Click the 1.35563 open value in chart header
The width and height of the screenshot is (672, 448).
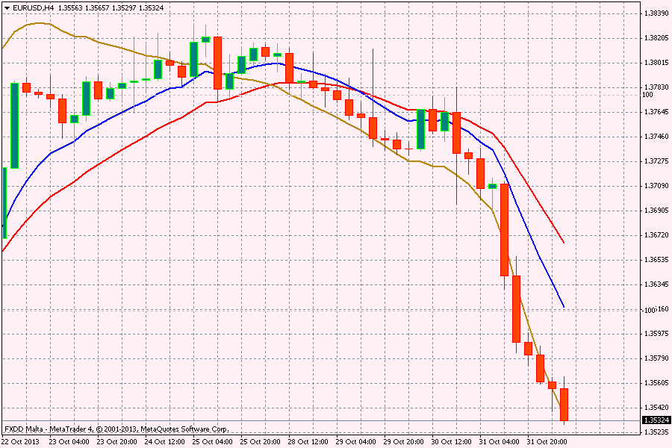pos(72,7)
